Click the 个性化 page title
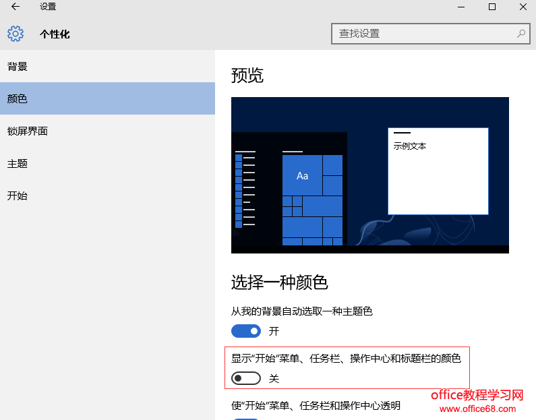Screen dimensions: 536x420 click(x=55, y=34)
